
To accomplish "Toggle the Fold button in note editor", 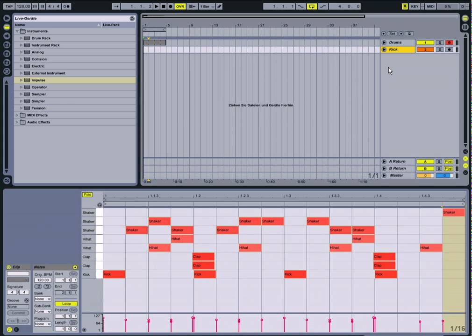I will pos(87,195).
